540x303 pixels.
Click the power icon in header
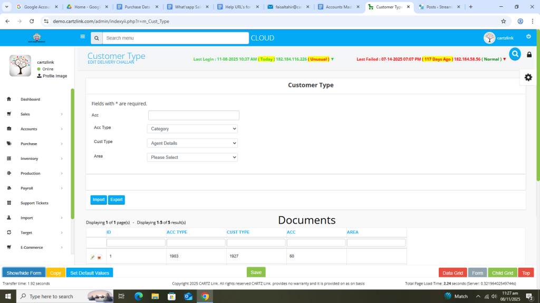coord(528,36)
